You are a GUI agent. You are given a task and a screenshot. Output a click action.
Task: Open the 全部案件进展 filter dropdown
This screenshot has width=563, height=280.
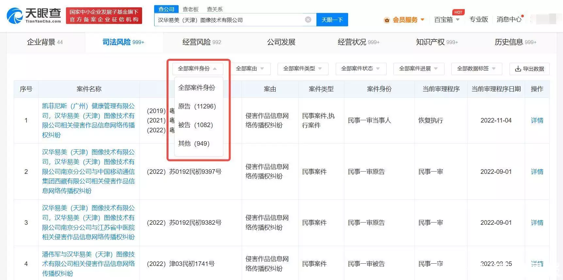[x=419, y=69]
